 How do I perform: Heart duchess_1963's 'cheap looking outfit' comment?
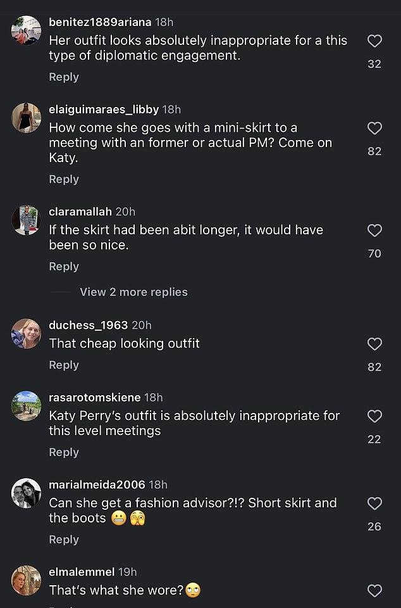tap(374, 344)
